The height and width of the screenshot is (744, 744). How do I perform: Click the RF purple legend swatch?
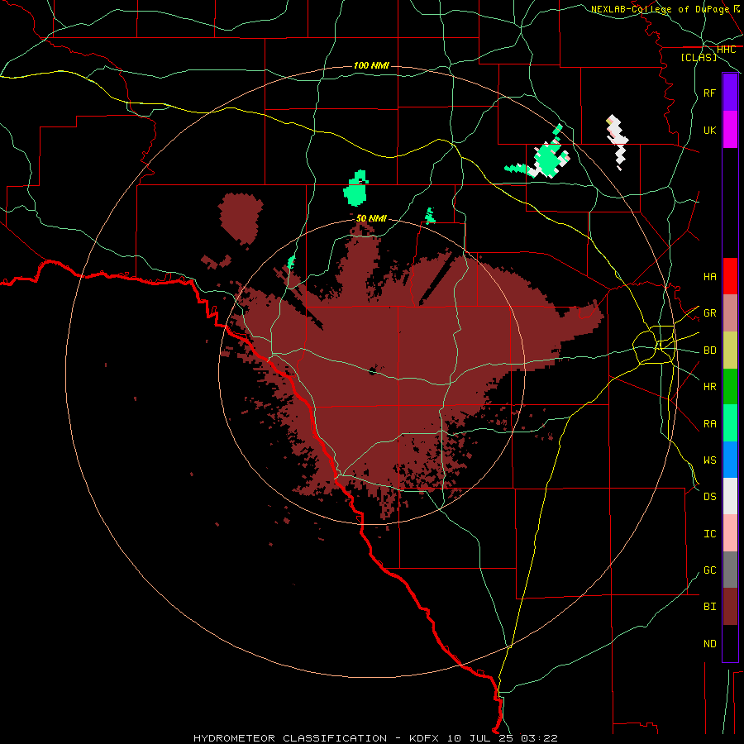click(730, 93)
